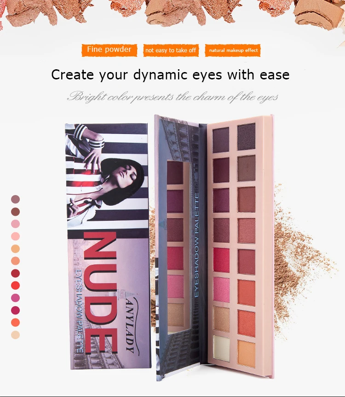The height and width of the screenshot is (397, 345).
Task: Click the orange bottom-right eyeshadow pan
Action: (246, 354)
